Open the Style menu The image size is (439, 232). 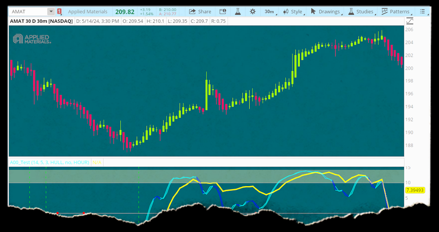[293, 11]
